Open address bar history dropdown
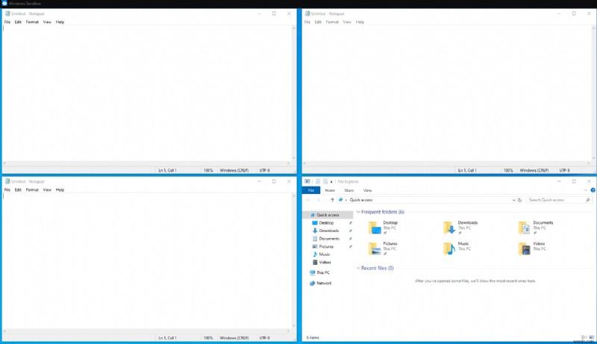This screenshot has width=597, height=344. tap(513, 200)
